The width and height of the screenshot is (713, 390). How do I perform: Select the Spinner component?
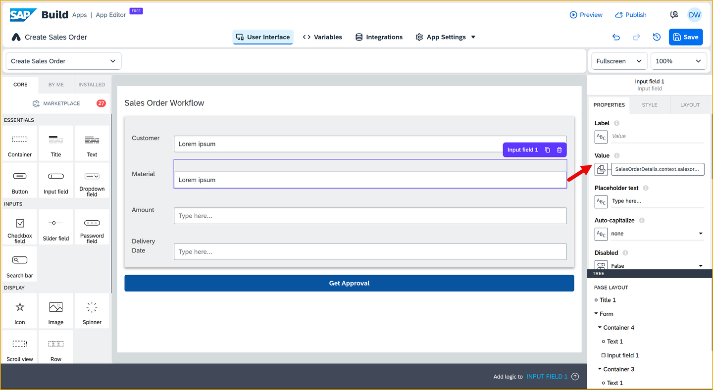coord(92,311)
